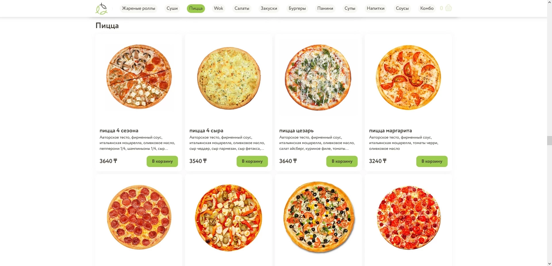552x266 pixels.
Task: Open the Бургеры category
Action: coord(297,8)
